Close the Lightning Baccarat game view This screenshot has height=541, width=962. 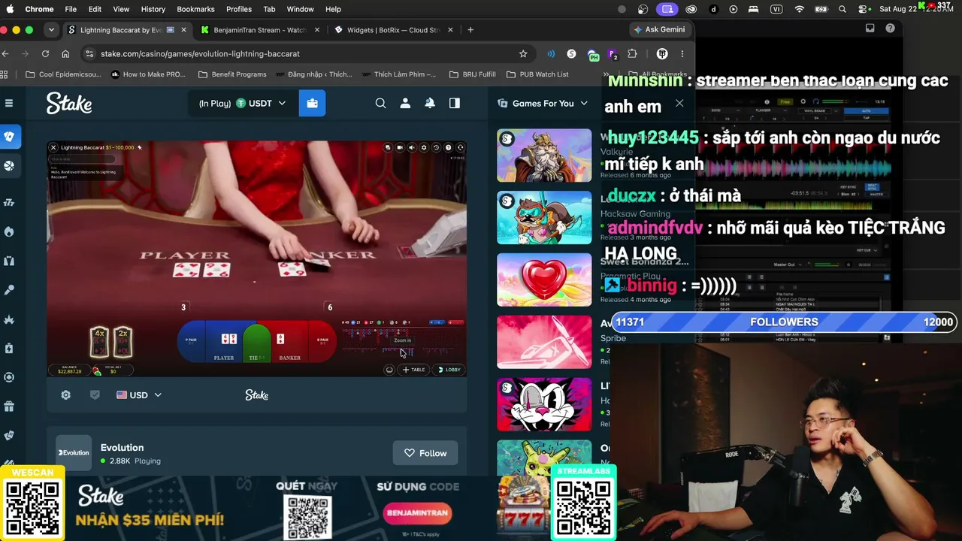(53, 147)
